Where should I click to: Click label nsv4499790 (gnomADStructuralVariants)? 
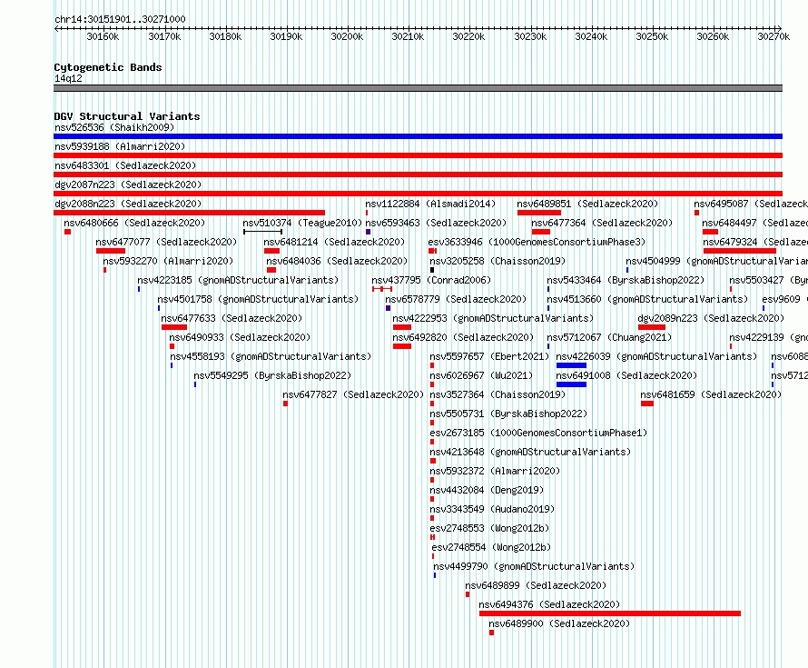click(x=534, y=566)
